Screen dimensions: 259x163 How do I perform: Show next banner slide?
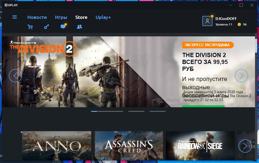(x=241, y=76)
